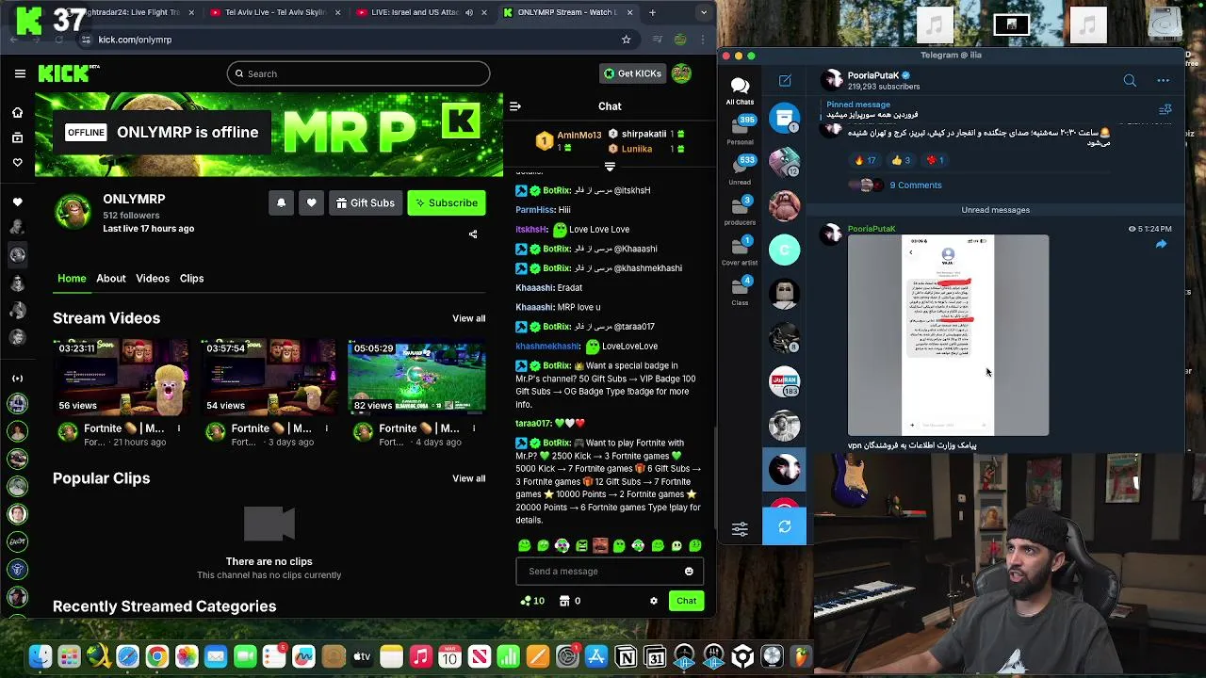Screen dimensions: 1206x678
Task: Bookmark this page with the star icon
Action: [x=626, y=40]
